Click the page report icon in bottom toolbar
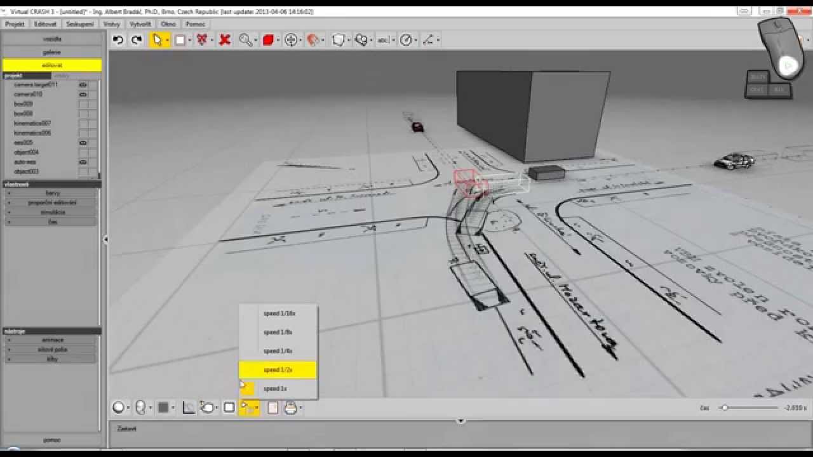This screenshot has width=813, height=457. coord(272,408)
